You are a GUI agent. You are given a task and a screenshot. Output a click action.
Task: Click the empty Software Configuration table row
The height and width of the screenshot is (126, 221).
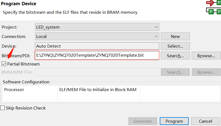[110, 97]
